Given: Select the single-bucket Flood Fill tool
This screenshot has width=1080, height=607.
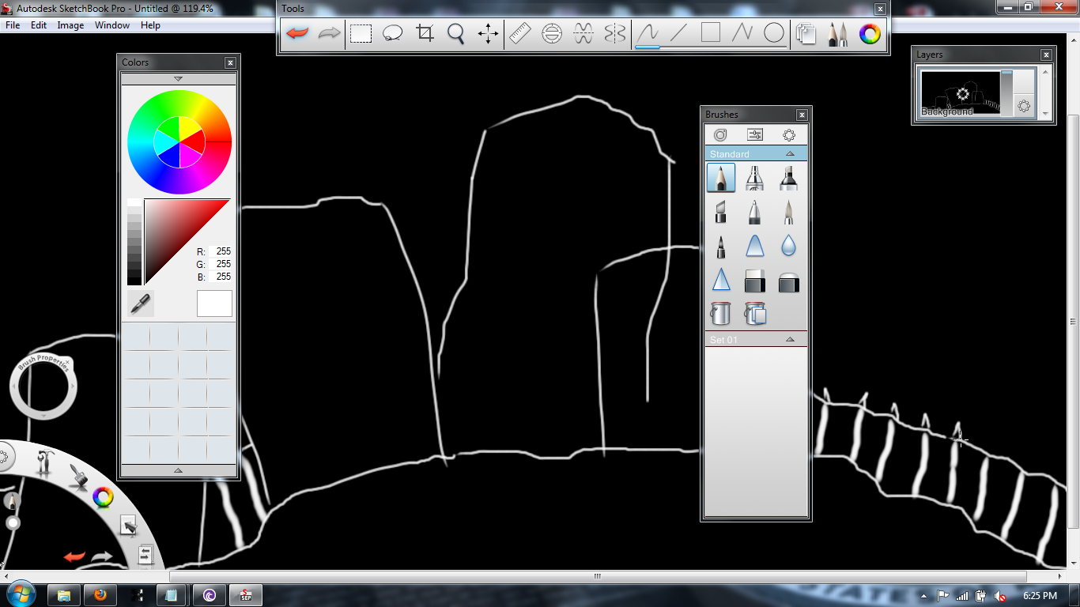Looking at the screenshot, I should [720, 314].
